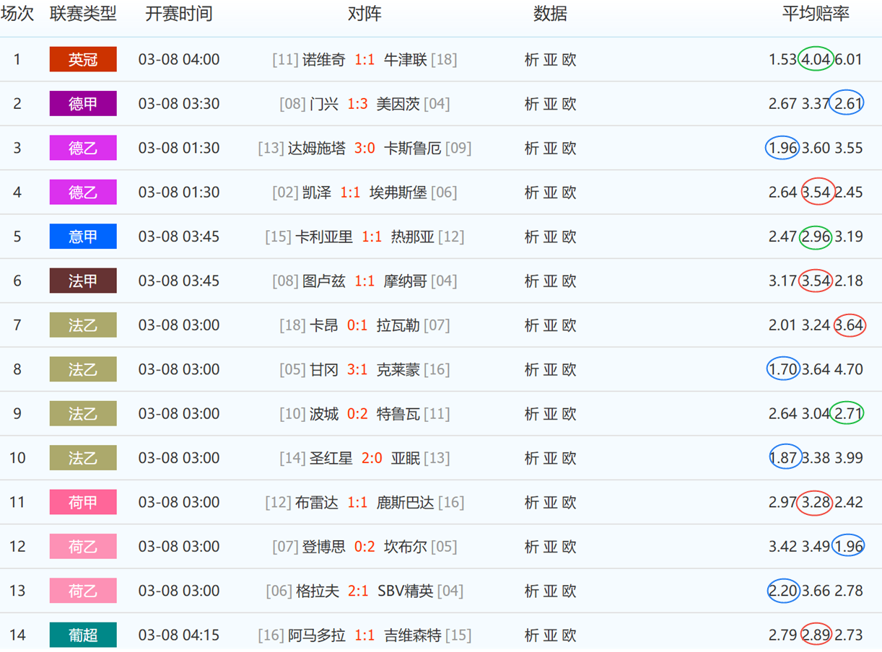Open team SBV精英 link
Screen dimensions: 882x652
(406, 591)
